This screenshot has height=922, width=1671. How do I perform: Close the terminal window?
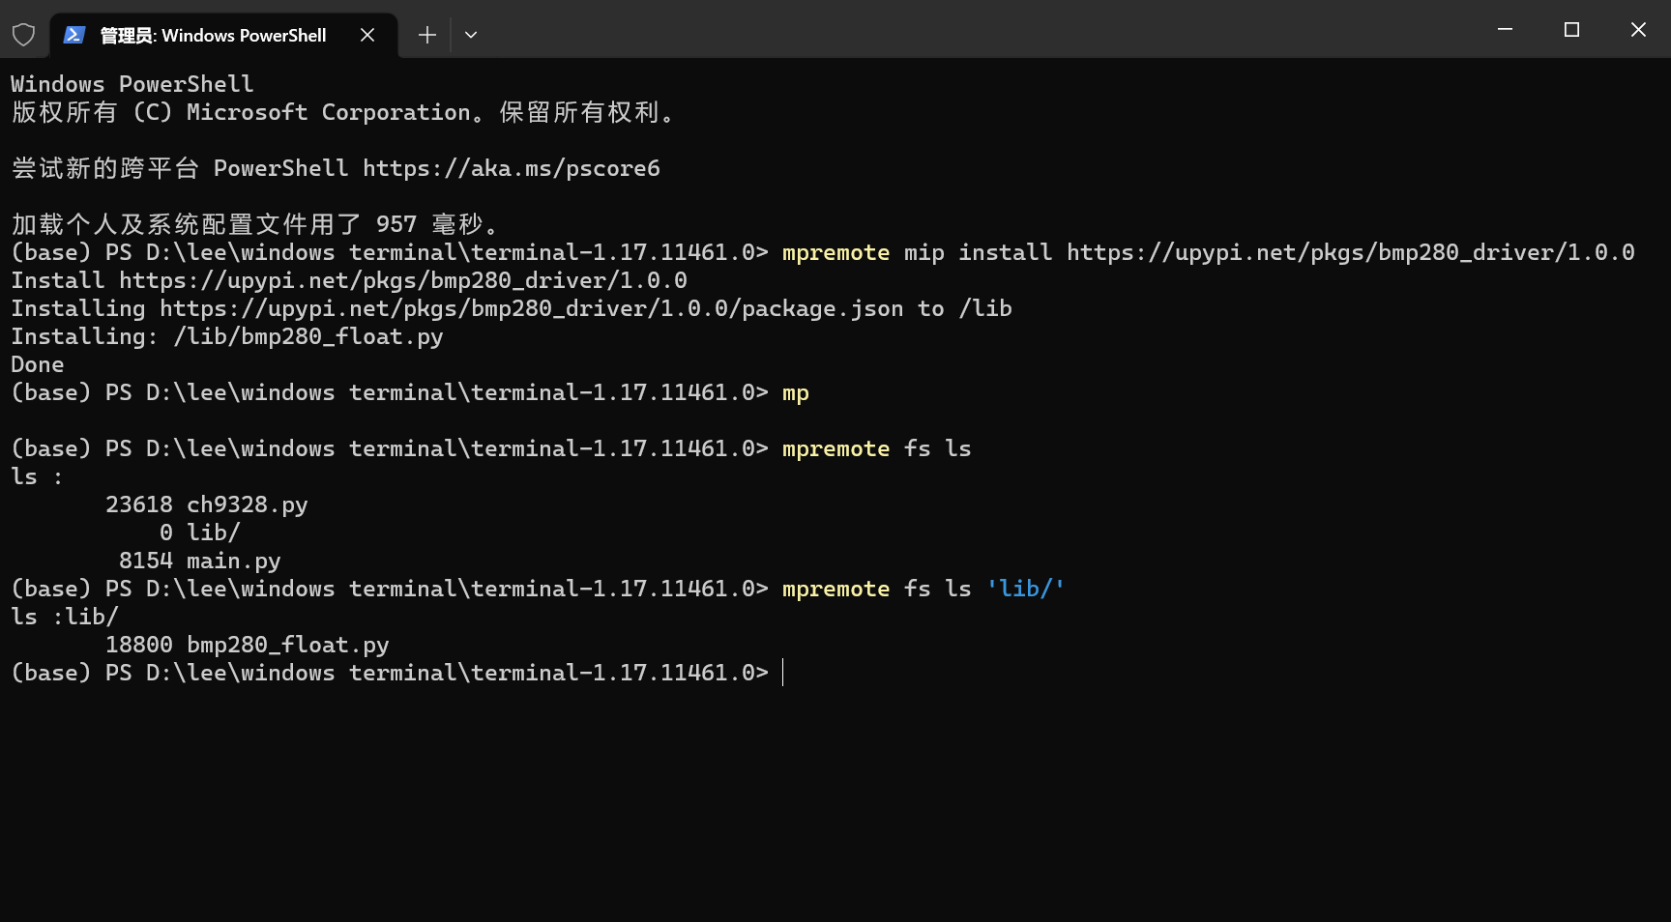coord(1638,29)
